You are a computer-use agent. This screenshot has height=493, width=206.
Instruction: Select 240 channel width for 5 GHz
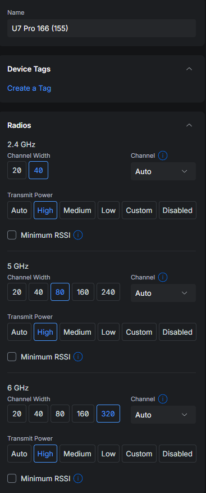pos(108,292)
